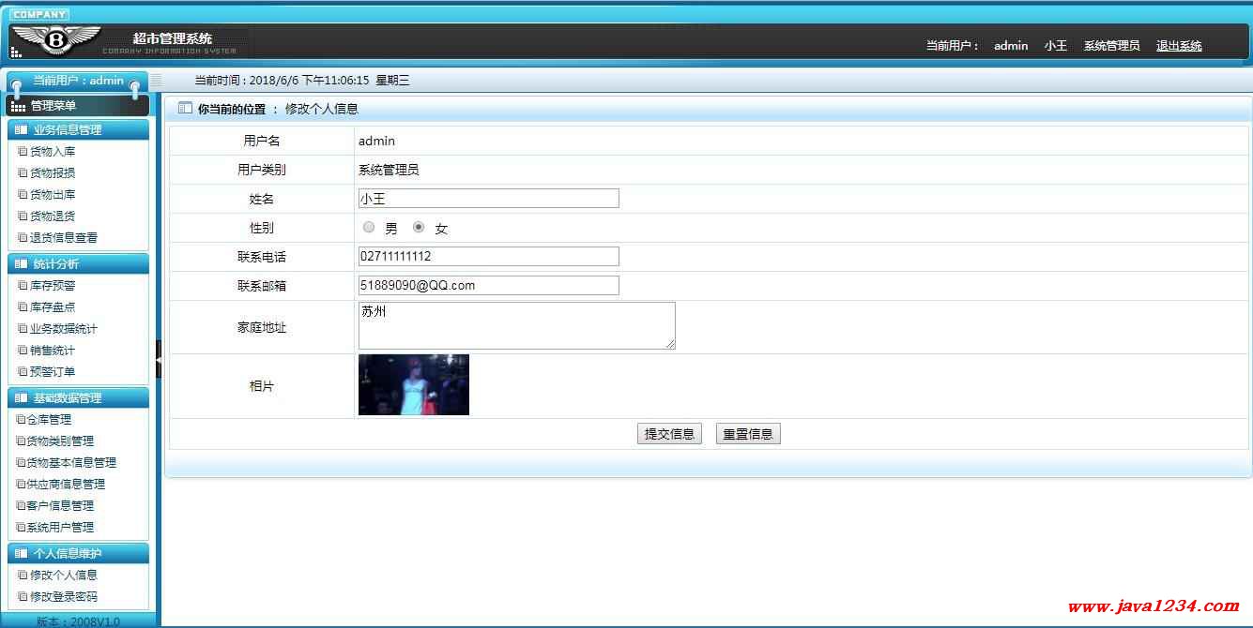Viewport: 1253px width, 628px height.
Task: Click the 家庭地址 textarea resize handle
Action: pos(670,344)
